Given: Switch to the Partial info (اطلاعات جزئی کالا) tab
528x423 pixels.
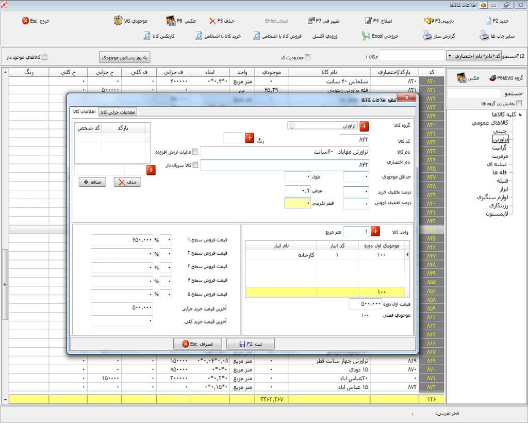Looking at the screenshot, I should tap(118, 112).
